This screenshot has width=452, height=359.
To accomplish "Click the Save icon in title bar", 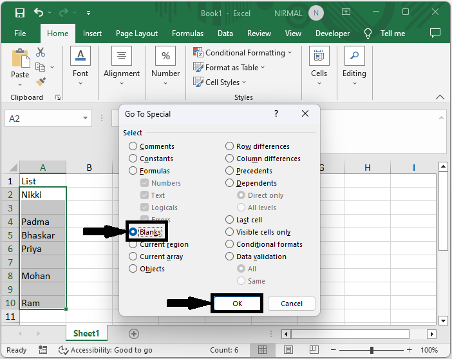I will [20, 13].
